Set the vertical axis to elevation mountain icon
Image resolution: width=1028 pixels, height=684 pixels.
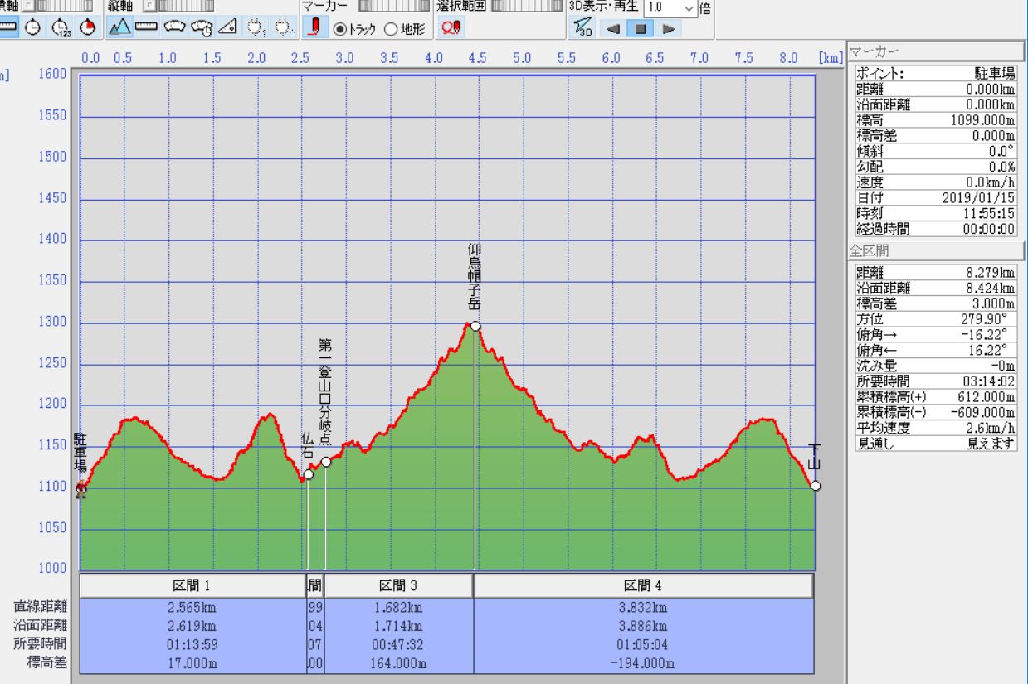119,27
